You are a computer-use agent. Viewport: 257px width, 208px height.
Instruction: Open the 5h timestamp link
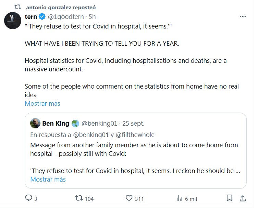(x=92, y=16)
